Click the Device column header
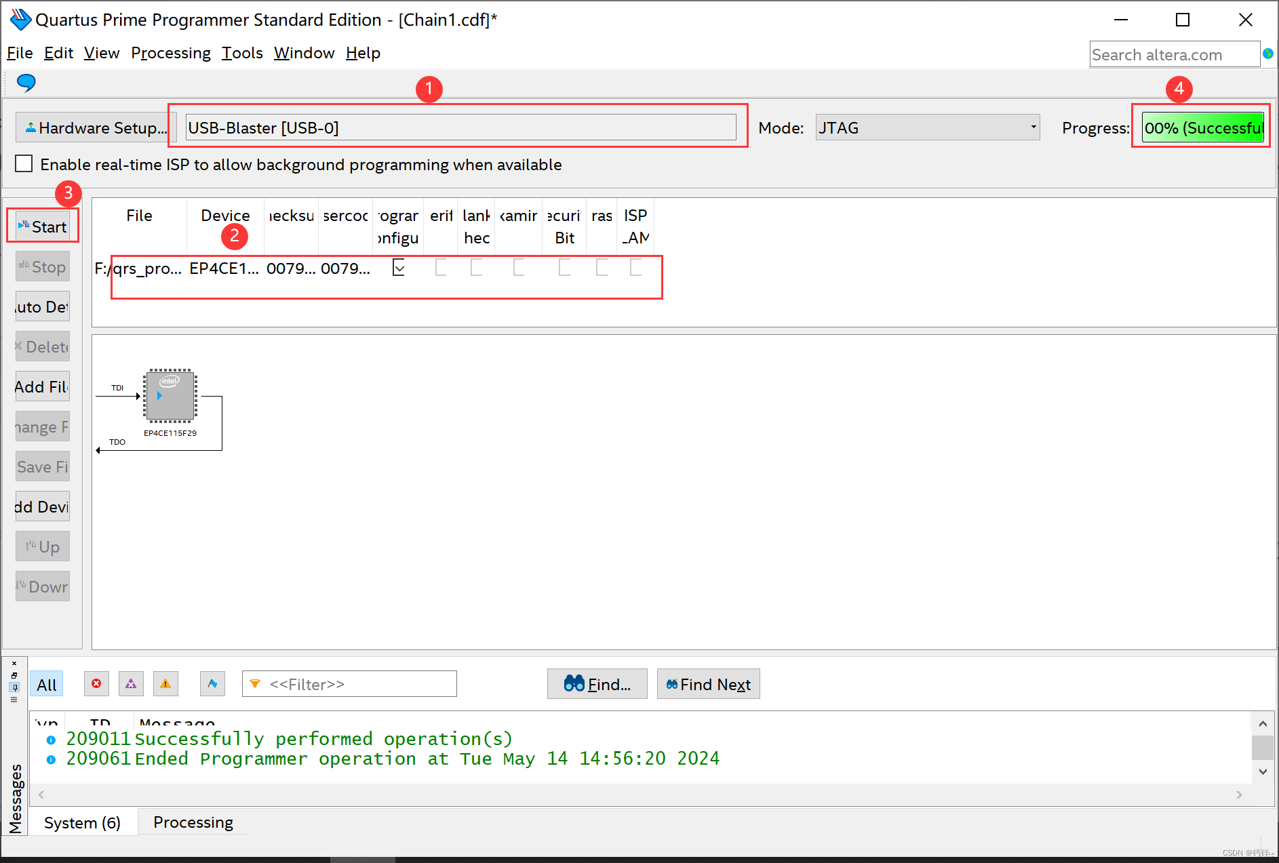The image size is (1279, 863). [225, 216]
